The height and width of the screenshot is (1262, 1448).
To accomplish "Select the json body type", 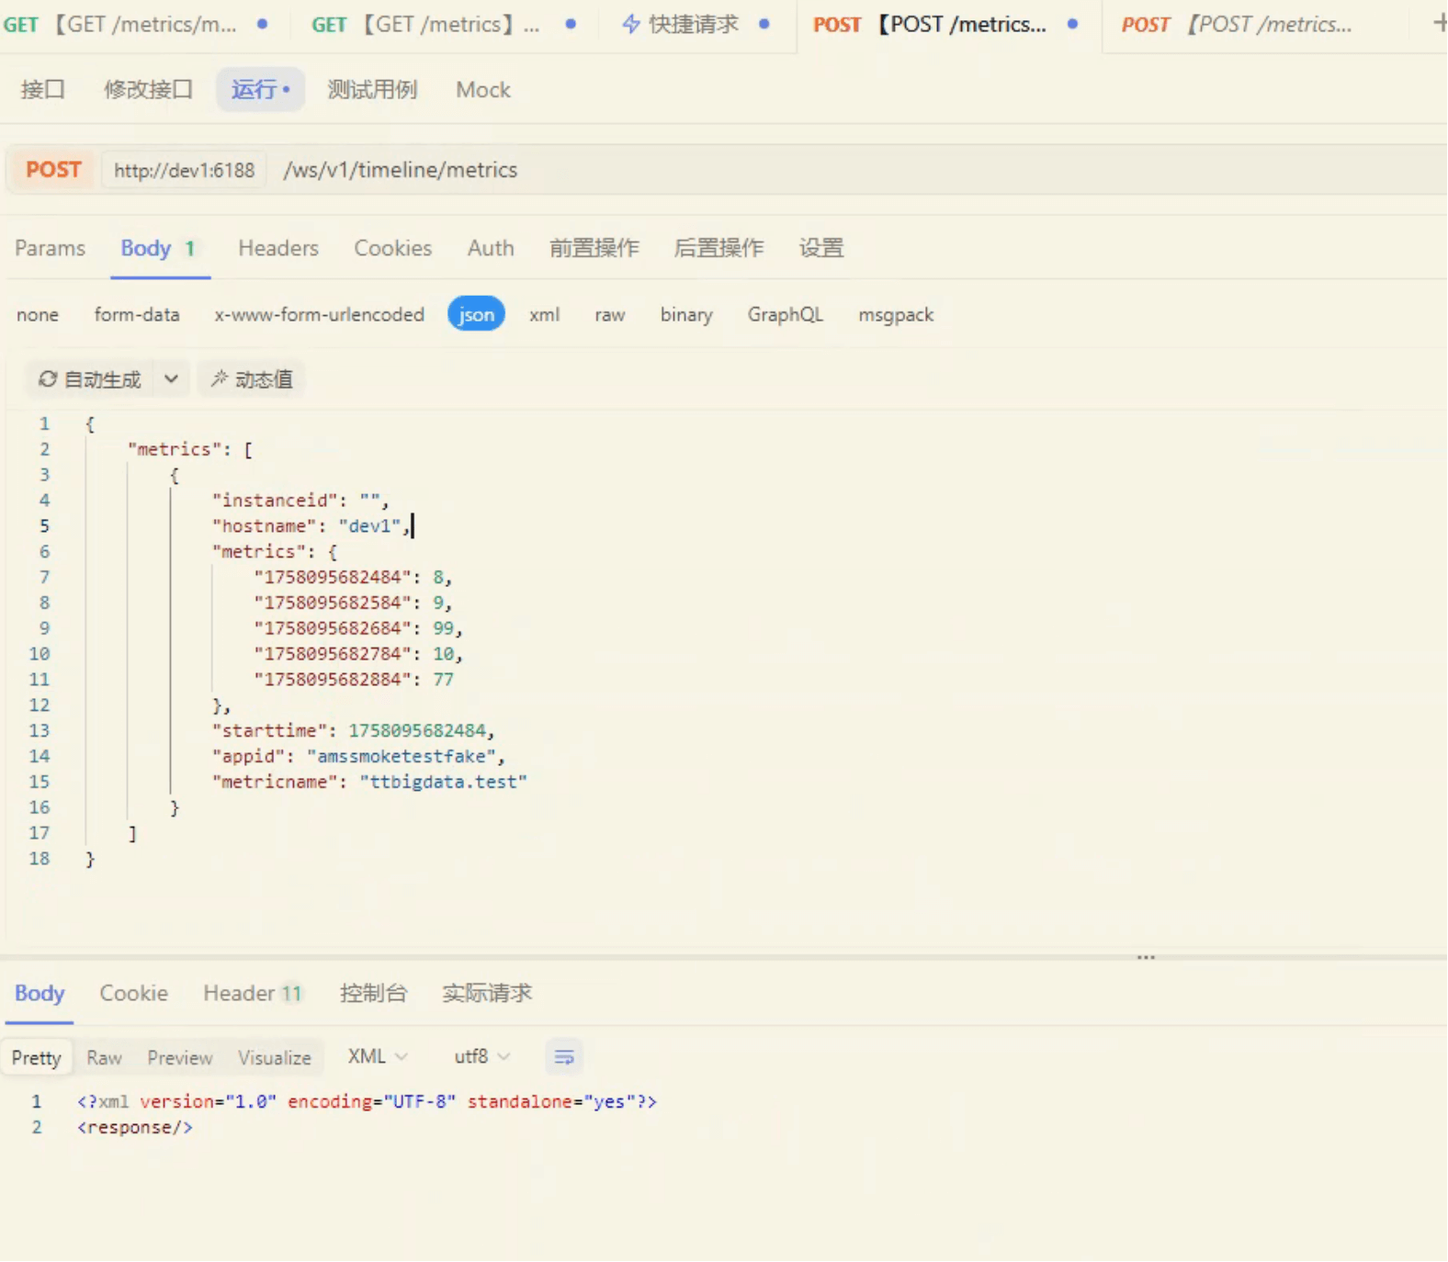I will coord(476,315).
